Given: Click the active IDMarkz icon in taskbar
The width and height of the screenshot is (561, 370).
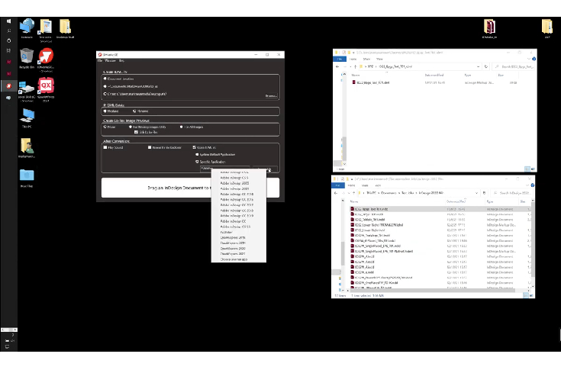Looking at the screenshot, I should point(8,85).
